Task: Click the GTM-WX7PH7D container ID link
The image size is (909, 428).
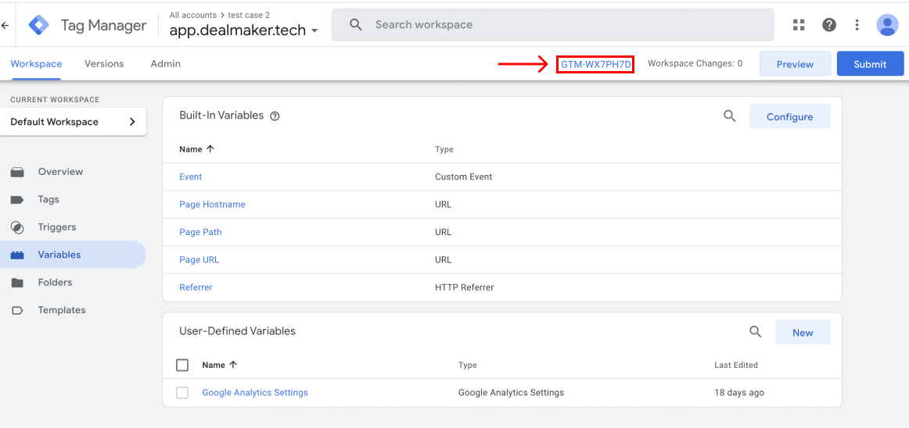Action: point(595,64)
